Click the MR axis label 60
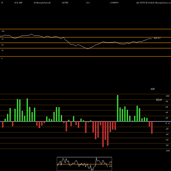This screenshot has height=171, width=171. pos(167,107)
